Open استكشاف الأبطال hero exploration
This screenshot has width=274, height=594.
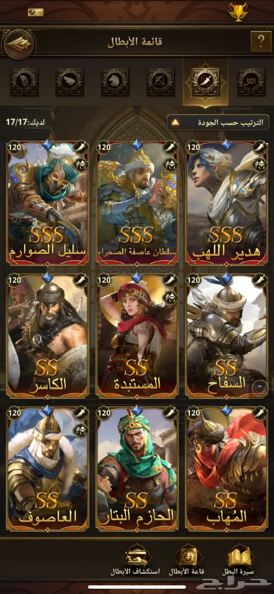tap(135, 561)
